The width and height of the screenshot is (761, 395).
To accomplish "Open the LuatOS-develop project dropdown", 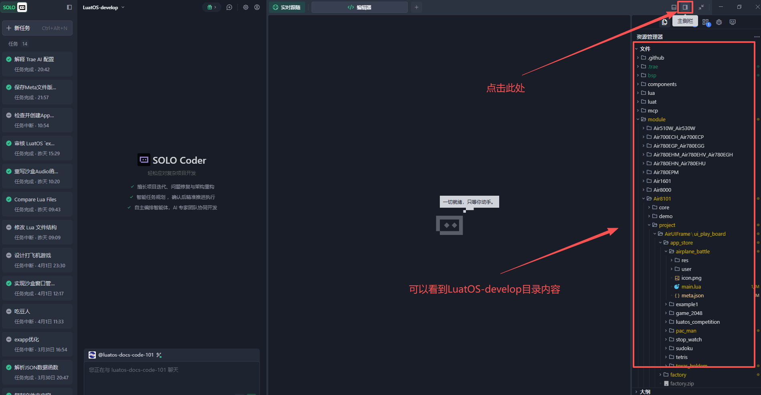I will tap(104, 7).
